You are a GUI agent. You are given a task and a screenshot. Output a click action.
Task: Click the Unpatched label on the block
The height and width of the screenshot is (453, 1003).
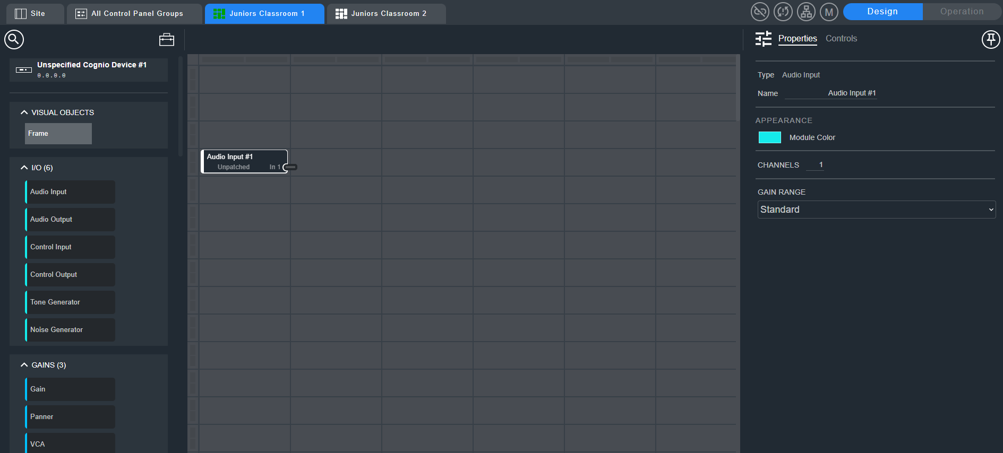pos(234,167)
